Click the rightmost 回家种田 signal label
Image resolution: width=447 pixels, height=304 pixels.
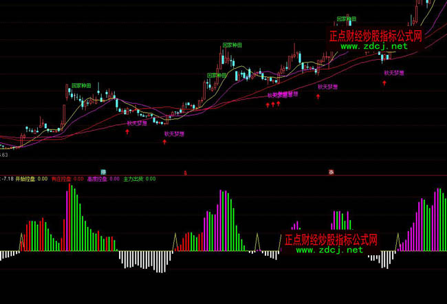347,19
